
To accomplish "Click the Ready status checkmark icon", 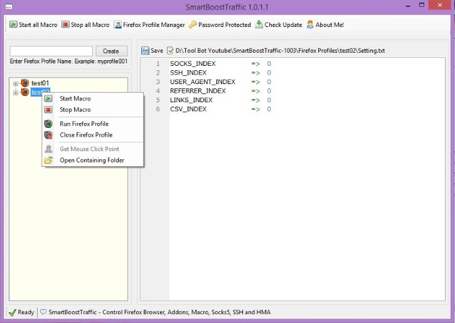I will [12, 312].
